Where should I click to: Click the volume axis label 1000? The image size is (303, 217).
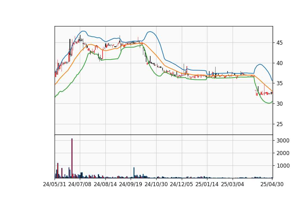point(283,166)
